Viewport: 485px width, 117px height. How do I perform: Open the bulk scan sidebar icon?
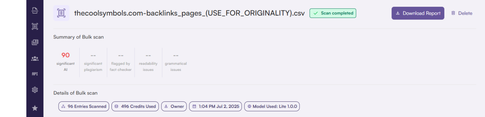[35, 27]
